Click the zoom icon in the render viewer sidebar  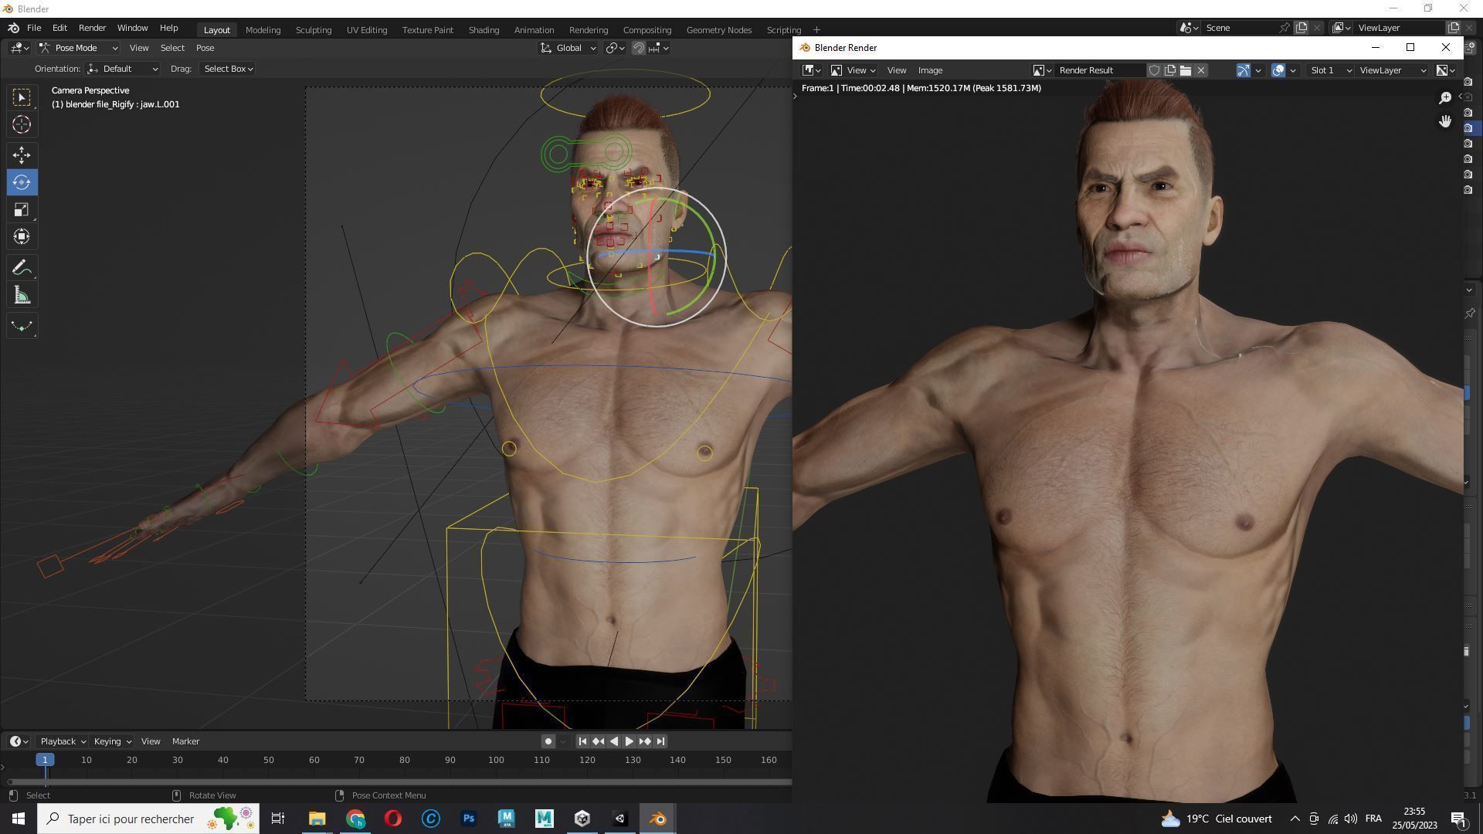[1445, 97]
